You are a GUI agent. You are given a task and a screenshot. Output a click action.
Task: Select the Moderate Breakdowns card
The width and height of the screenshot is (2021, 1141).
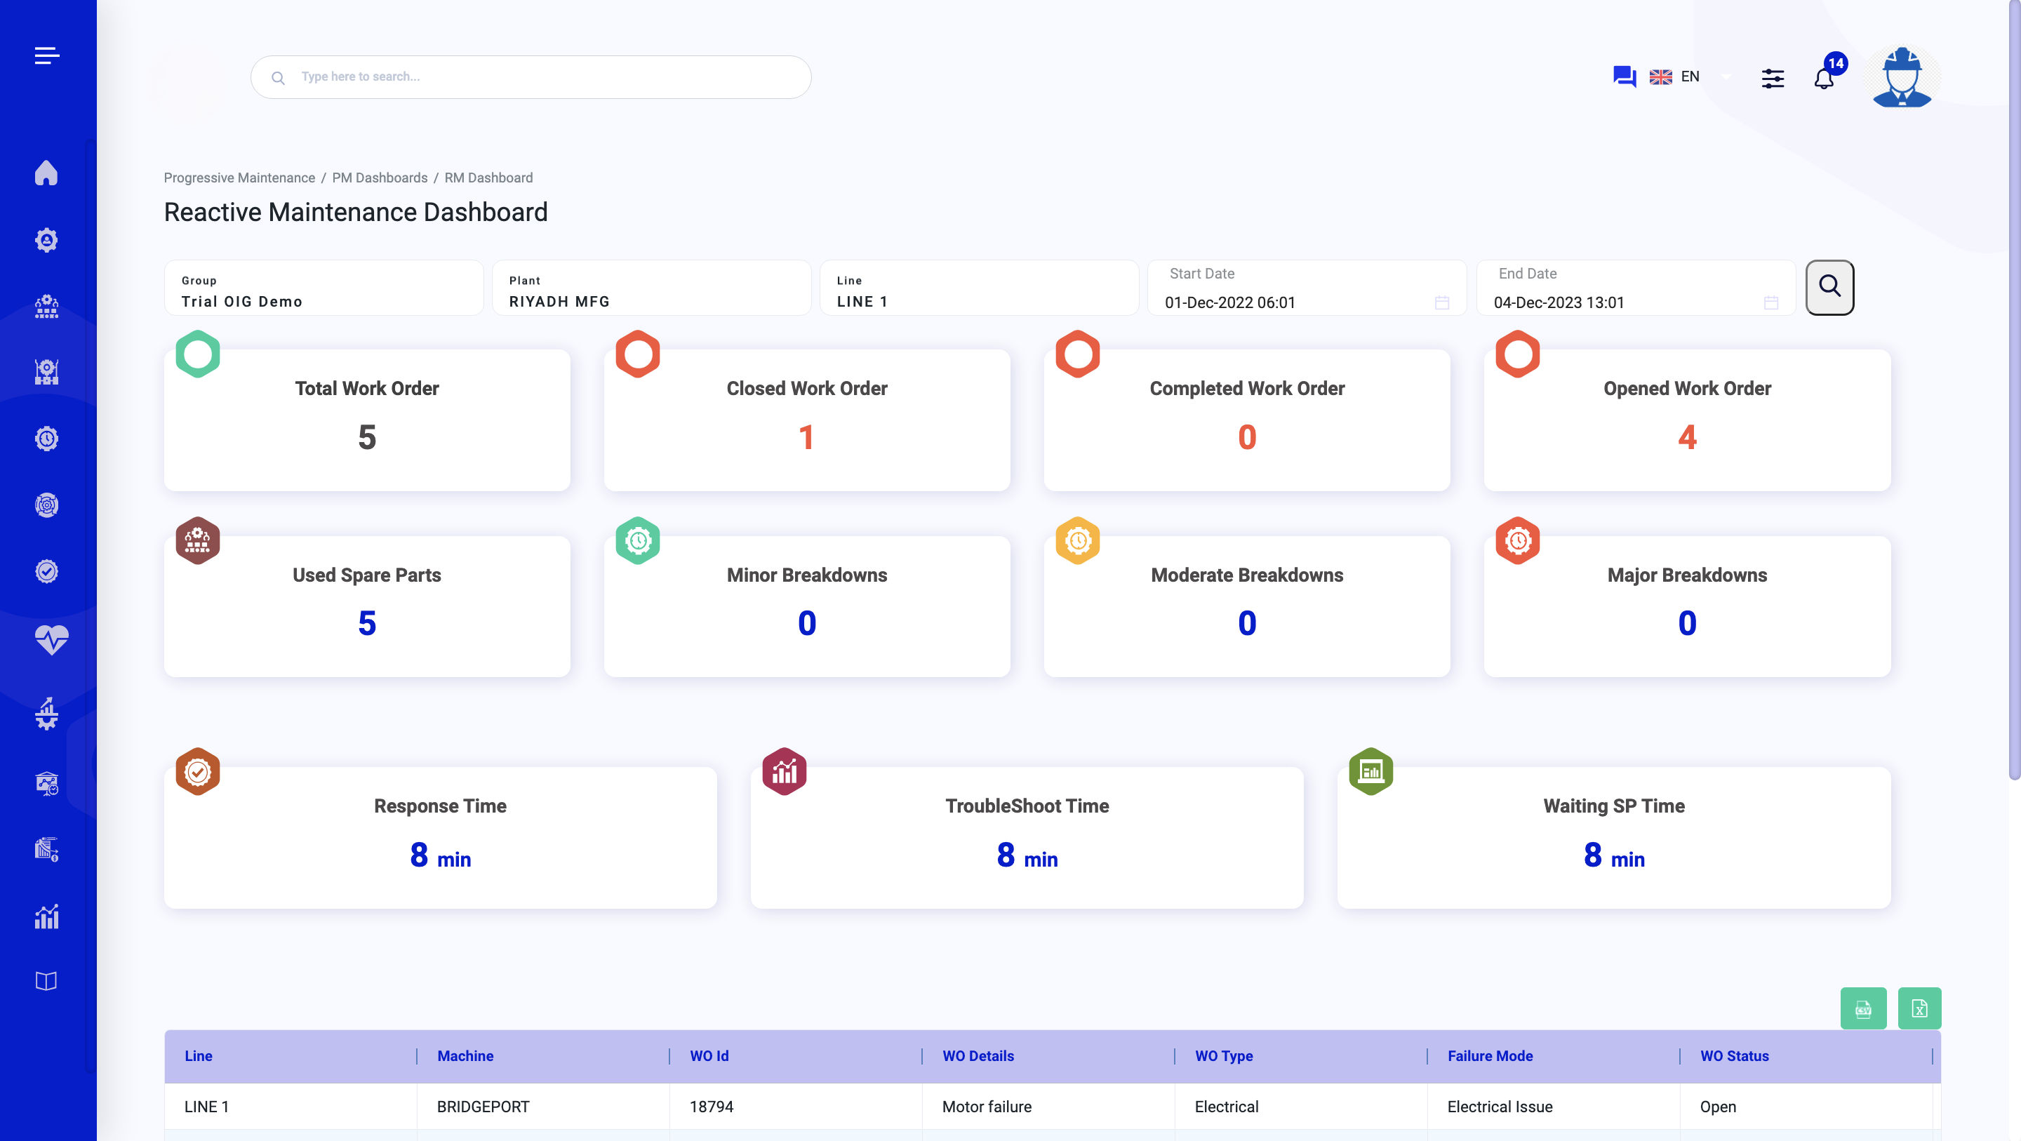(x=1248, y=606)
